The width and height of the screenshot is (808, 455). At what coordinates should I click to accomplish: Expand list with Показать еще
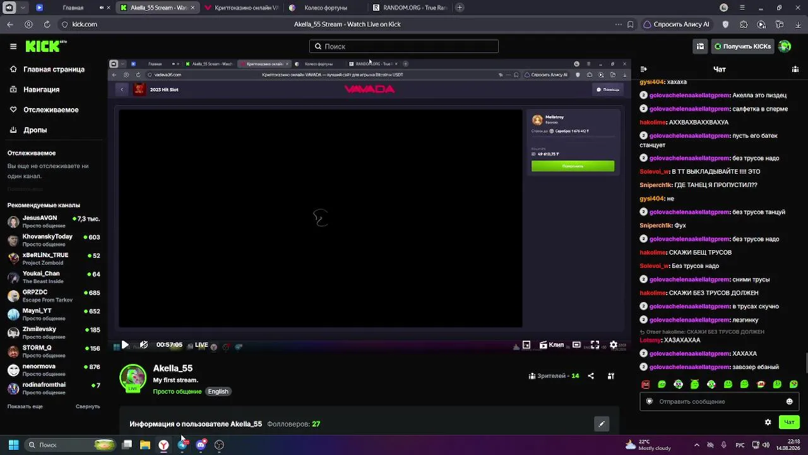25,406
